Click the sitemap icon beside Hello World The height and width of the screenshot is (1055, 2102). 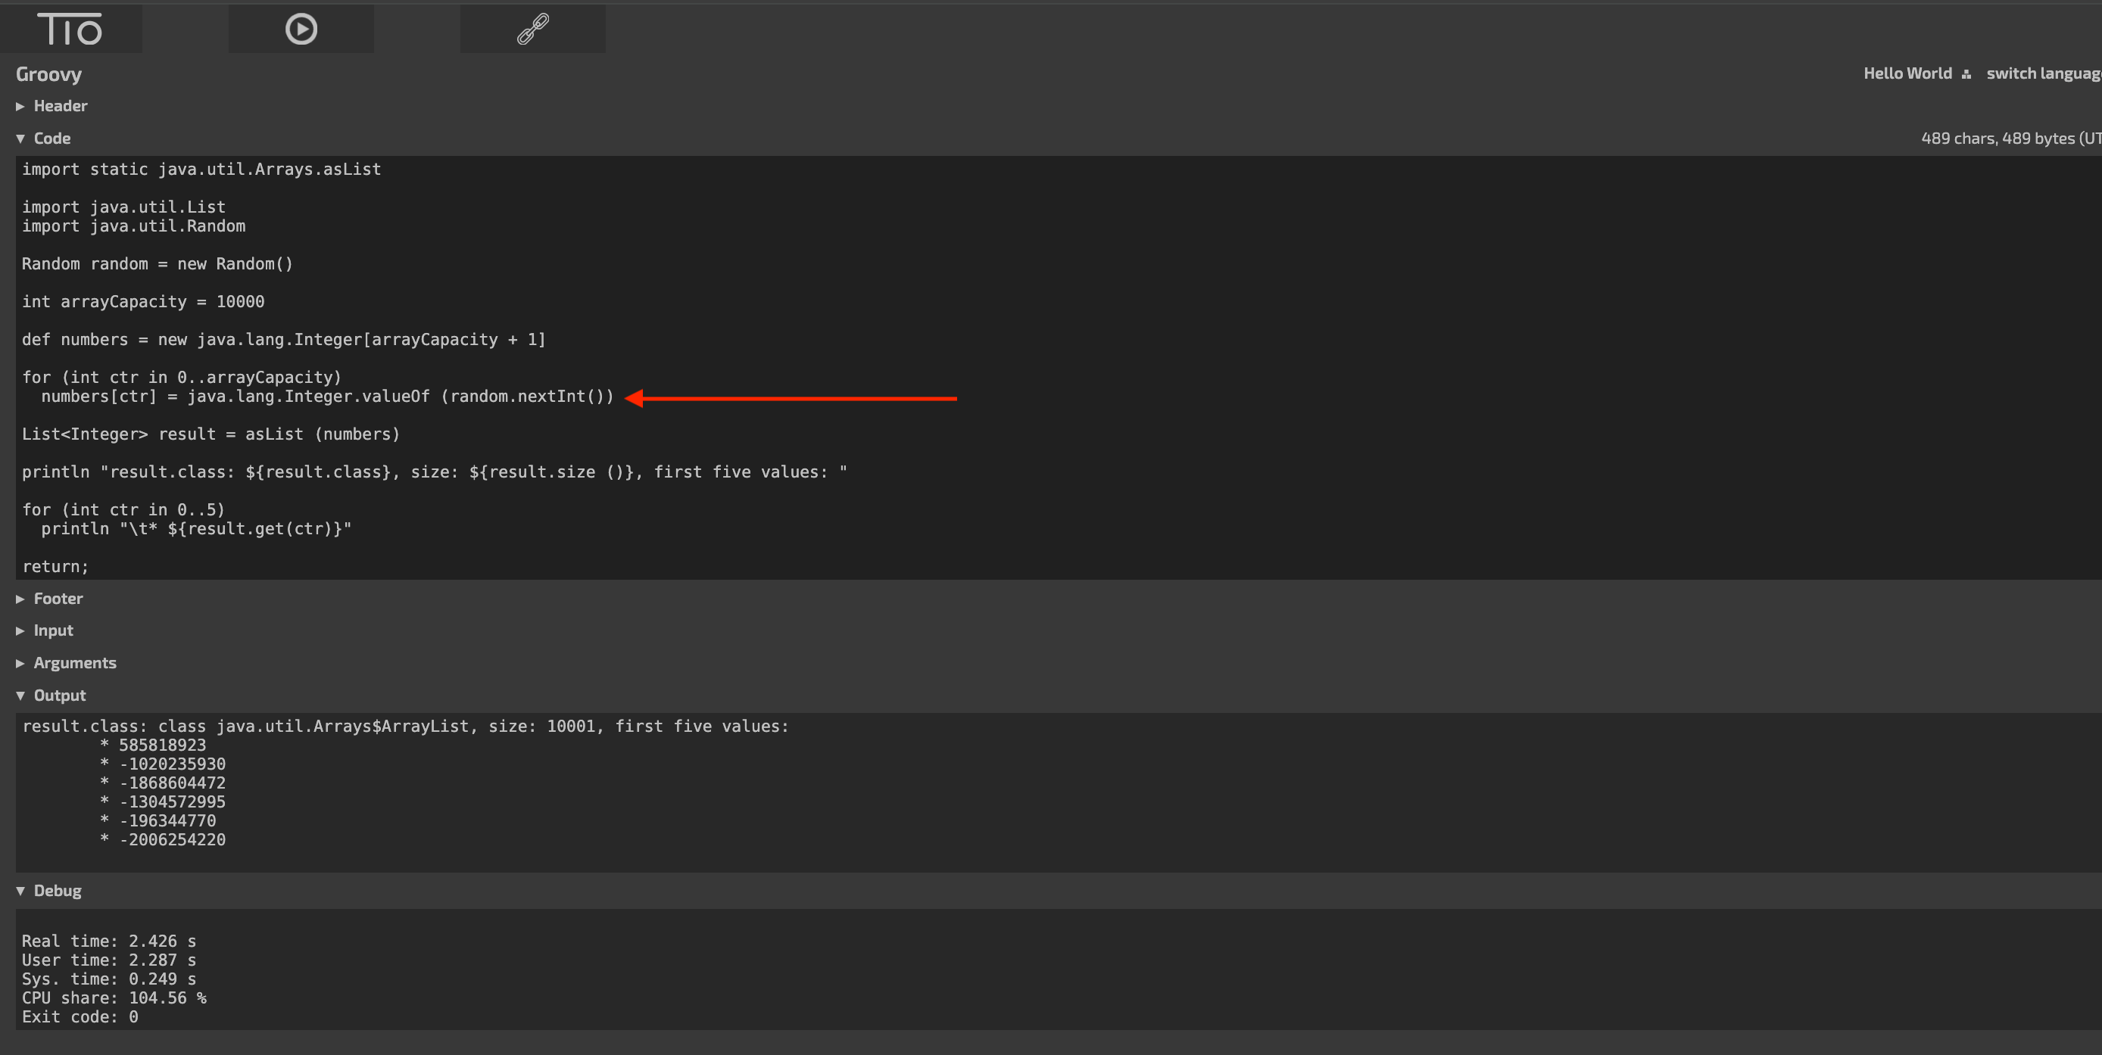click(1967, 73)
